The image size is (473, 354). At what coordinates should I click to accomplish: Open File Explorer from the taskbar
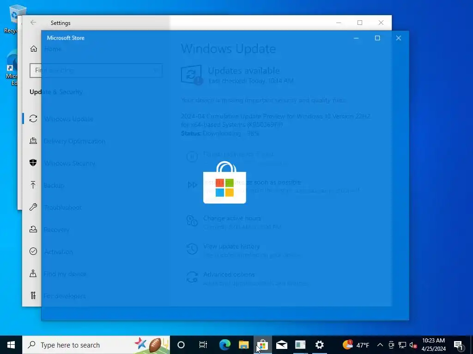click(x=244, y=345)
